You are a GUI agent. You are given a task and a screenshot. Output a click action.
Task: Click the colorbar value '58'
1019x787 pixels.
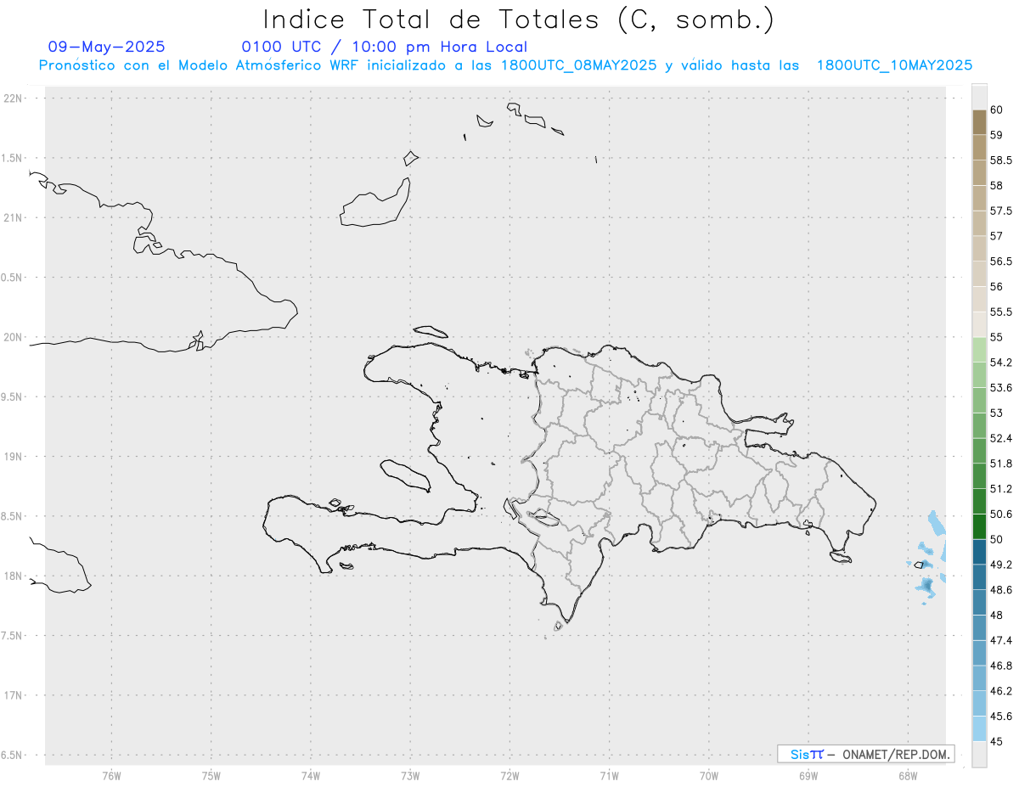[x=997, y=185]
